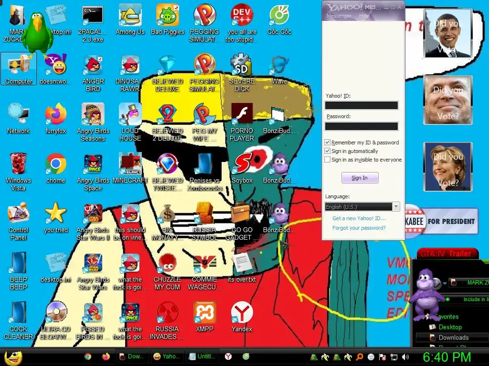Launch Cốc Cốc browser shortcut
The height and width of the screenshot is (366, 489).
click(x=279, y=20)
